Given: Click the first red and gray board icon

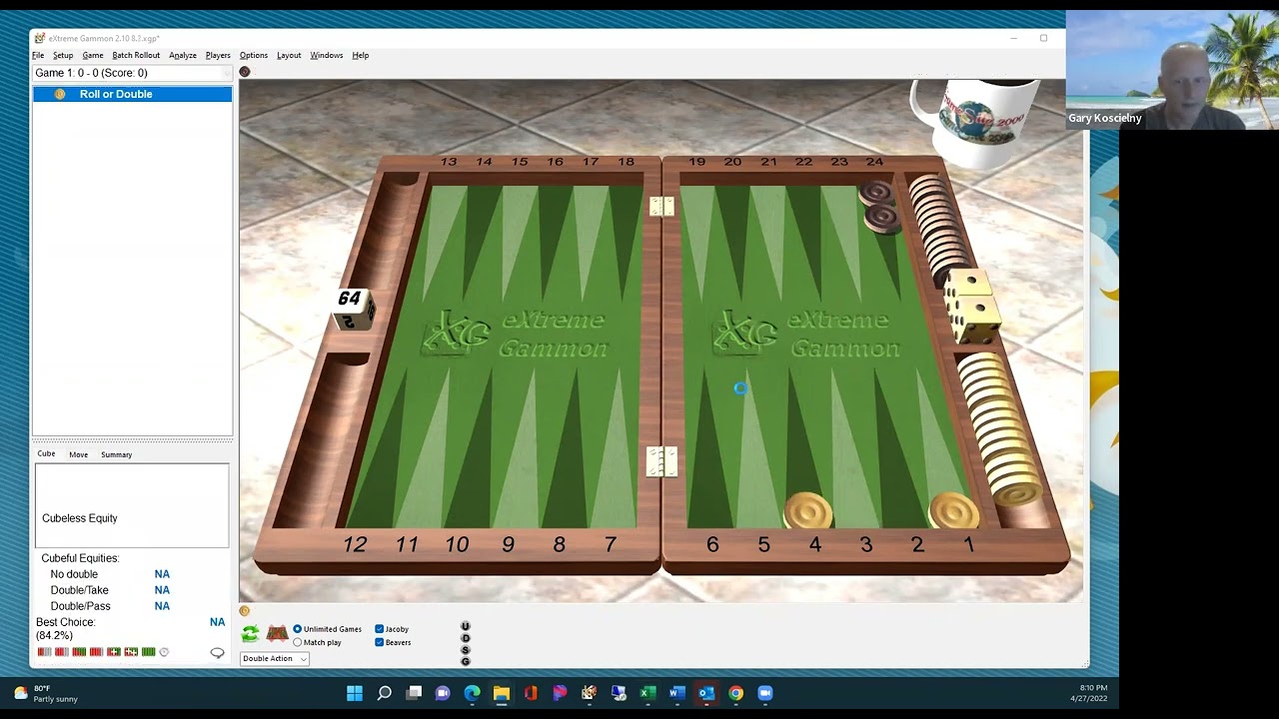Looking at the screenshot, I should (x=45, y=652).
